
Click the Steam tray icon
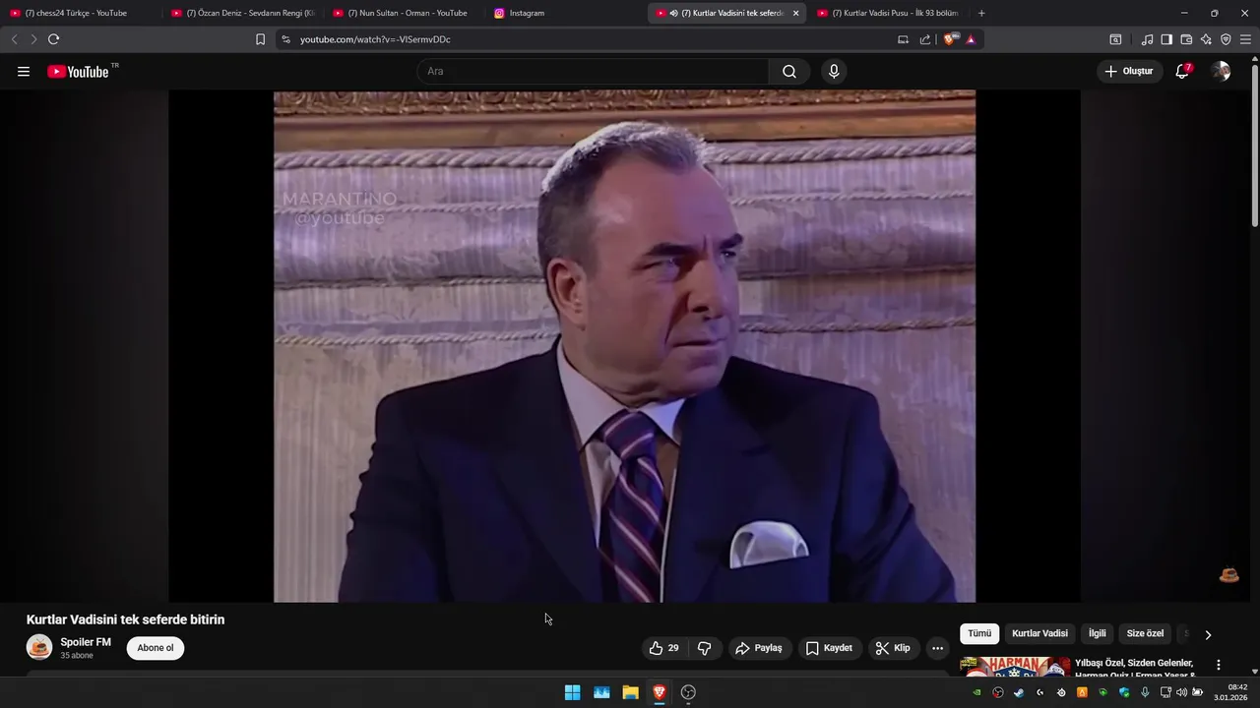pyautogui.click(x=1019, y=692)
